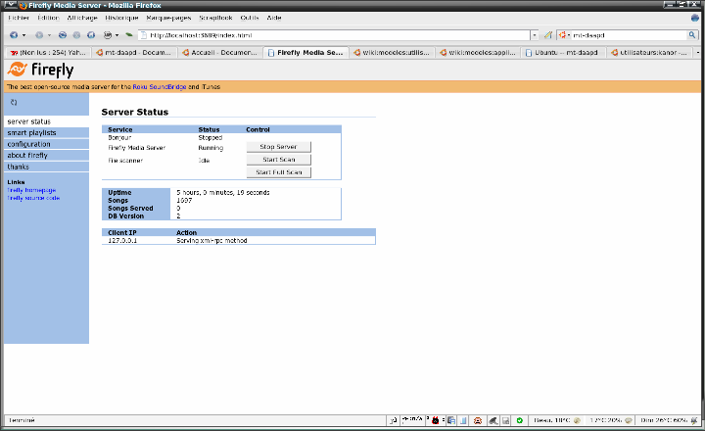Image resolution: width=705 pixels, height=431 pixels.
Task: Click the Firefox throbber icon at the end of the menu bar
Action: tap(695, 18)
